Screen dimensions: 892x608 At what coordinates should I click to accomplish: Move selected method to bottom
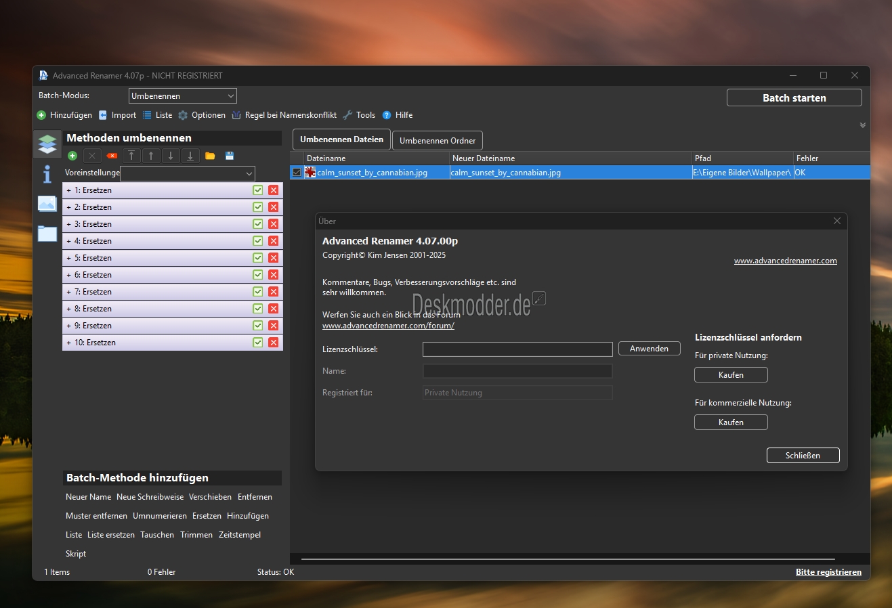[x=190, y=156]
